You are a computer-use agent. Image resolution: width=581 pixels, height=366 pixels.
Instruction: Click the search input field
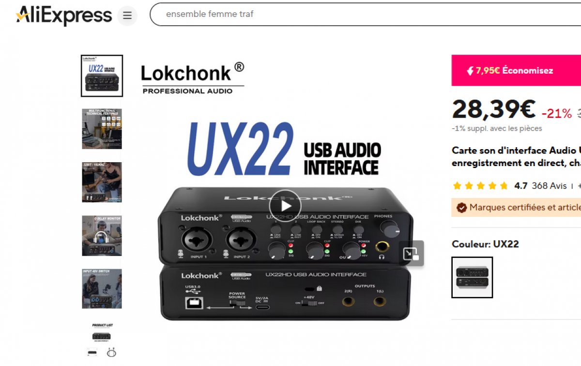point(366,14)
